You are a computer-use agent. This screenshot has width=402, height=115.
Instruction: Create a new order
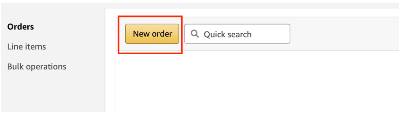pyautogui.click(x=152, y=34)
